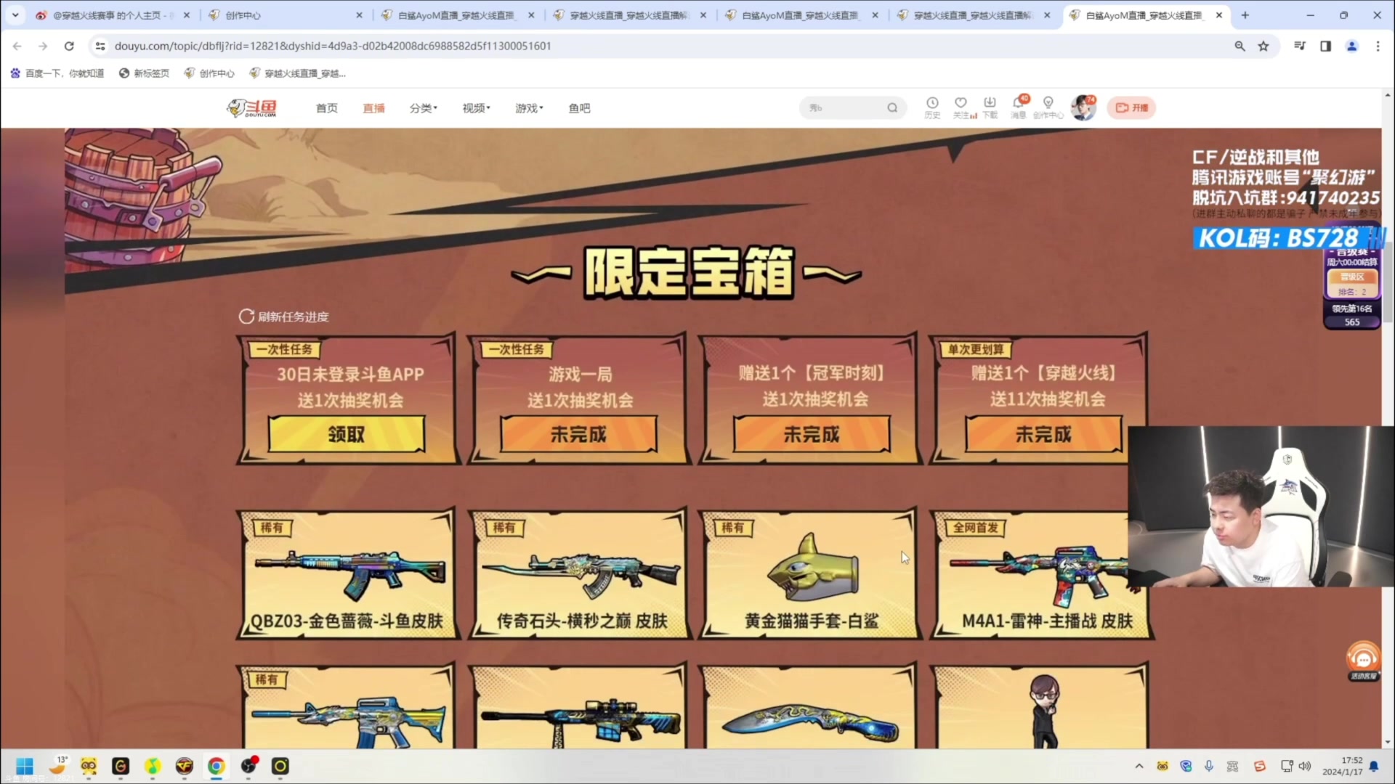This screenshot has height=784, width=1395.
Task: Open the 活动客服 support chat bubble
Action: coord(1363,661)
